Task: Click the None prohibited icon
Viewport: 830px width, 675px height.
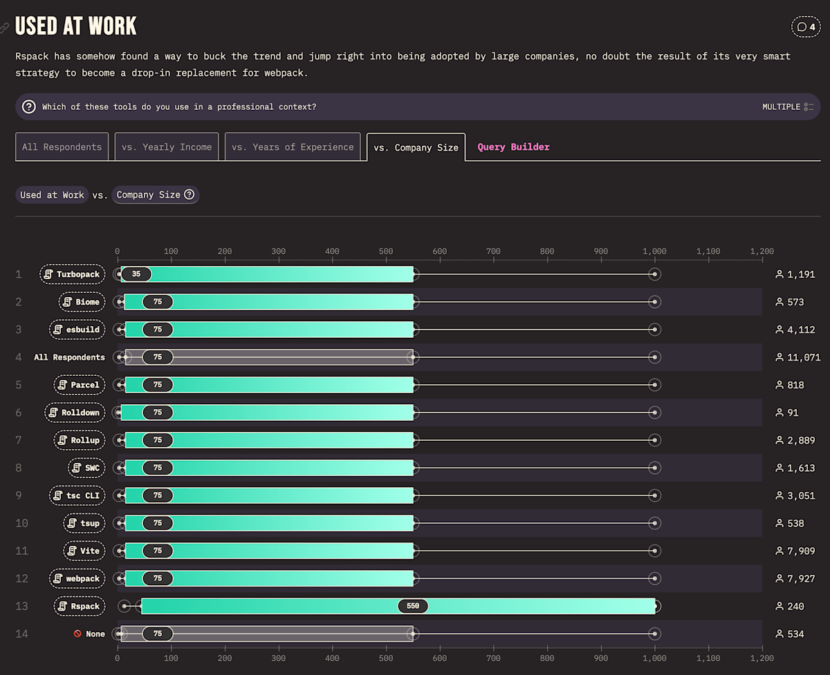Action: tap(78, 634)
